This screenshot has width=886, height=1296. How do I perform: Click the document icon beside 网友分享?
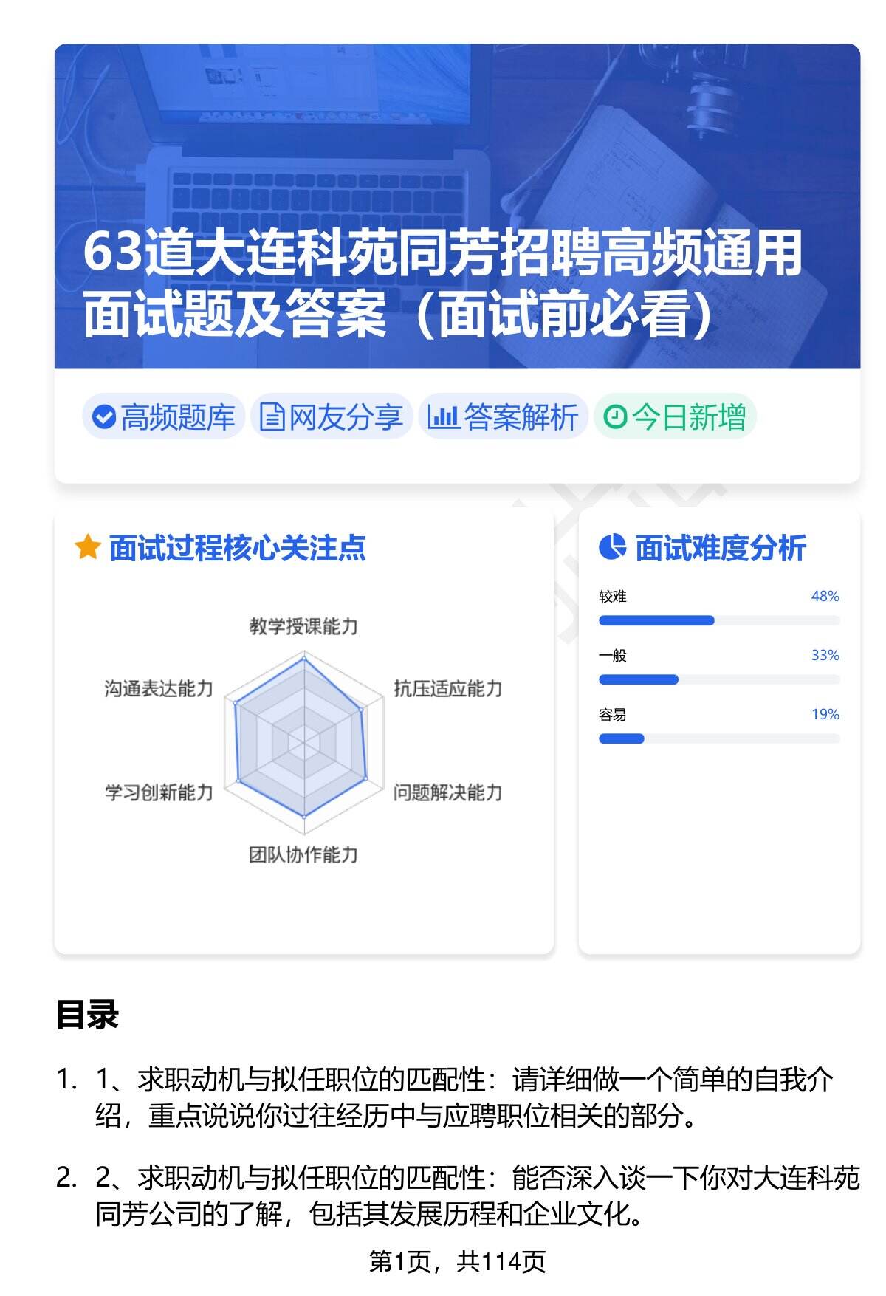coord(272,417)
